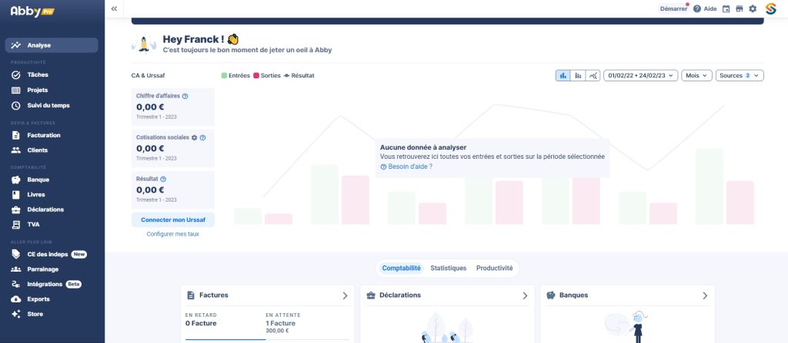Click the Hey Franck ! greeting heading

click(x=201, y=40)
